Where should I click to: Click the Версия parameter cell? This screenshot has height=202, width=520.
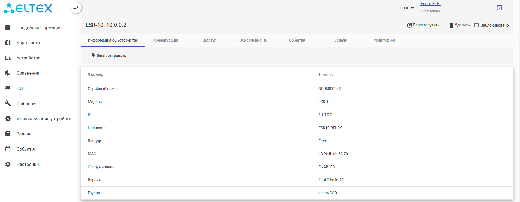(x=94, y=180)
